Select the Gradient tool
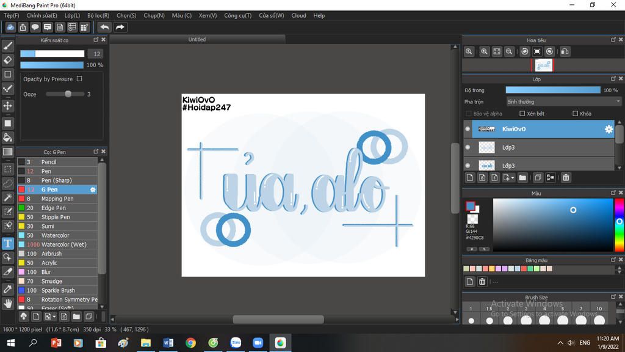 [x=7, y=152]
